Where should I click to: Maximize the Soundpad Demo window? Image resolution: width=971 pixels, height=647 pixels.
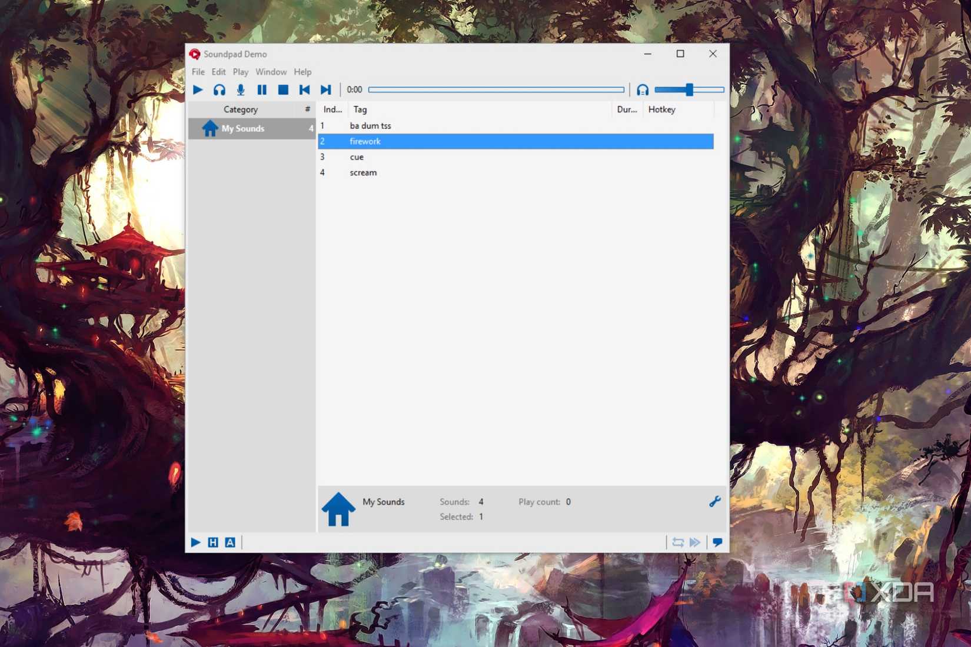680,54
